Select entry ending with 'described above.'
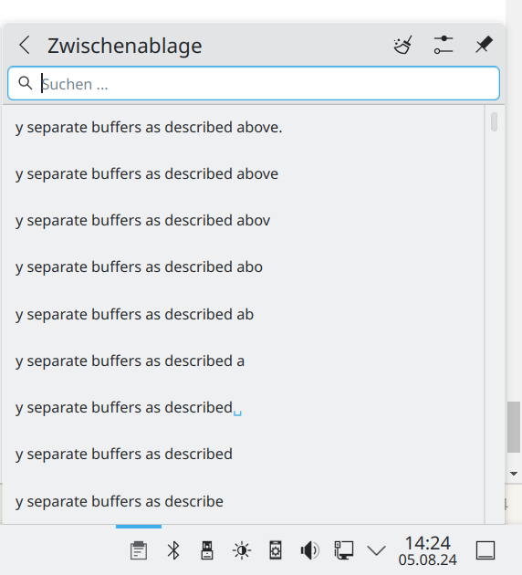The image size is (522, 575). (244, 128)
